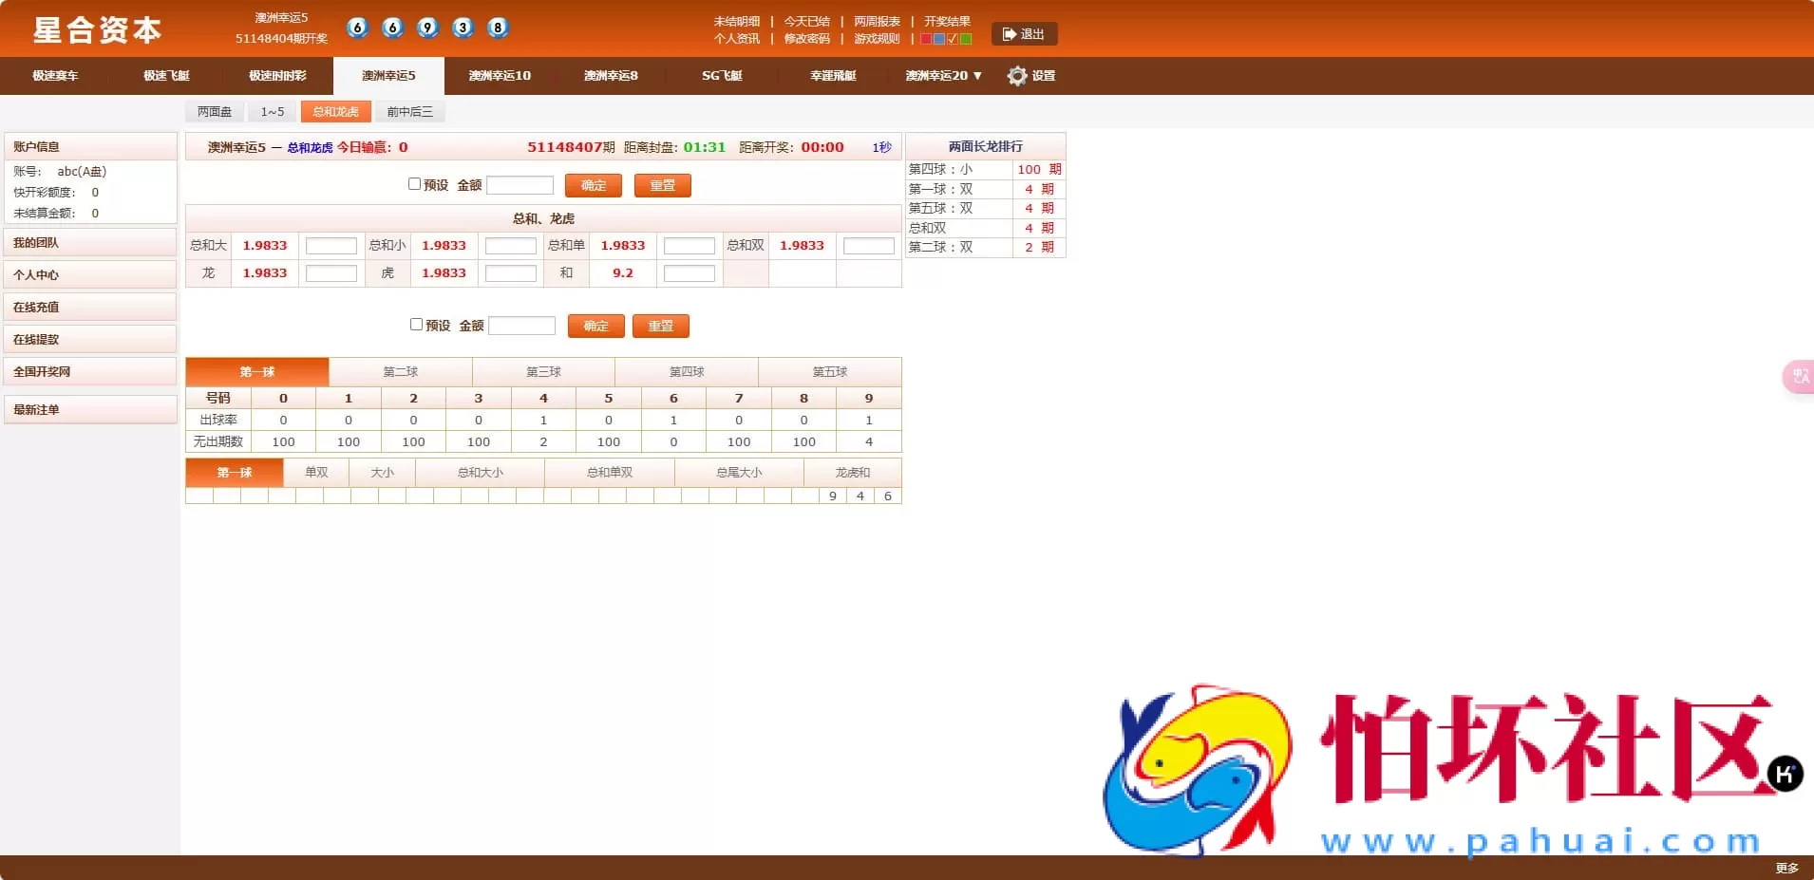Click the 退出 logout button
1814x880 pixels.
tap(1024, 34)
